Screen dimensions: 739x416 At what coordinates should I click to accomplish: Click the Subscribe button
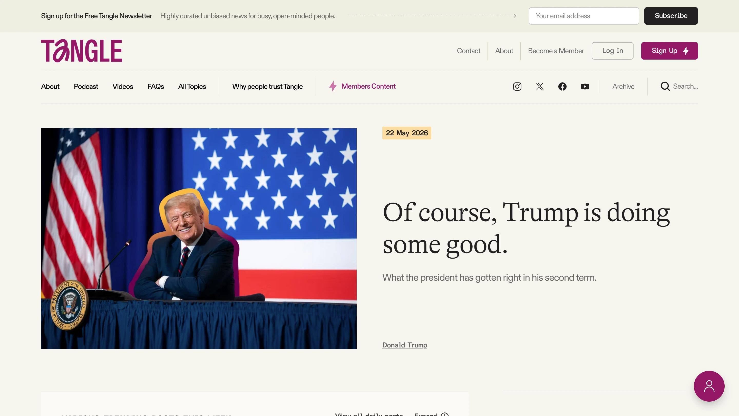(671, 16)
